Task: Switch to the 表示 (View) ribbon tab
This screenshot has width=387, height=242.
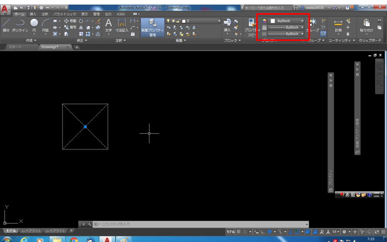Action: click(x=84, y=14)
